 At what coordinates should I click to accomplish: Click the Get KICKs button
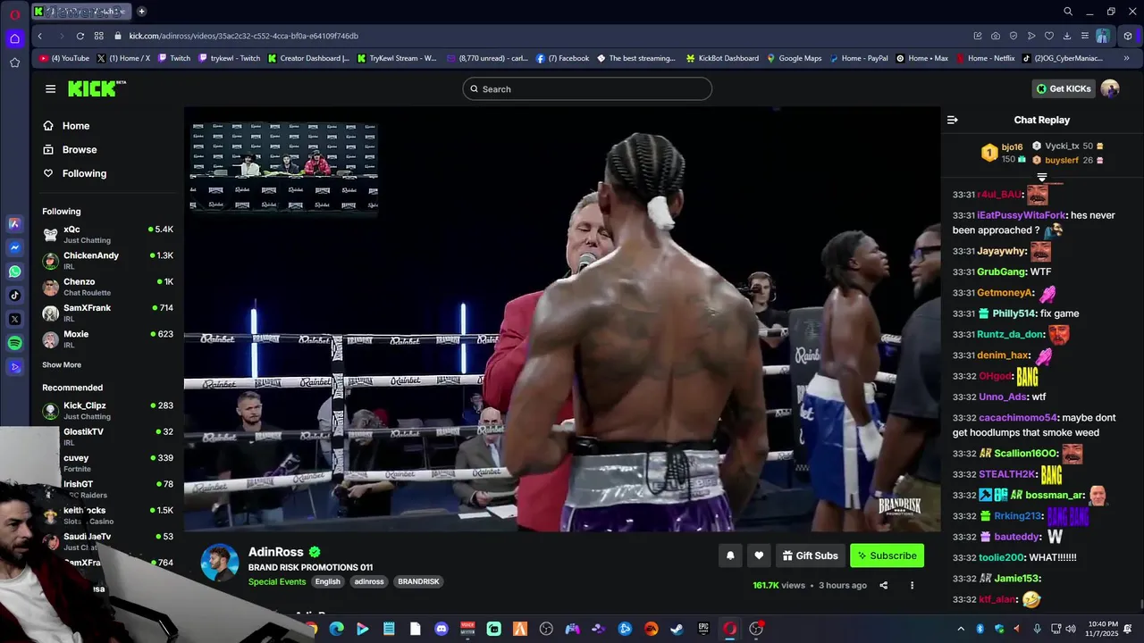pos(1063,88)
